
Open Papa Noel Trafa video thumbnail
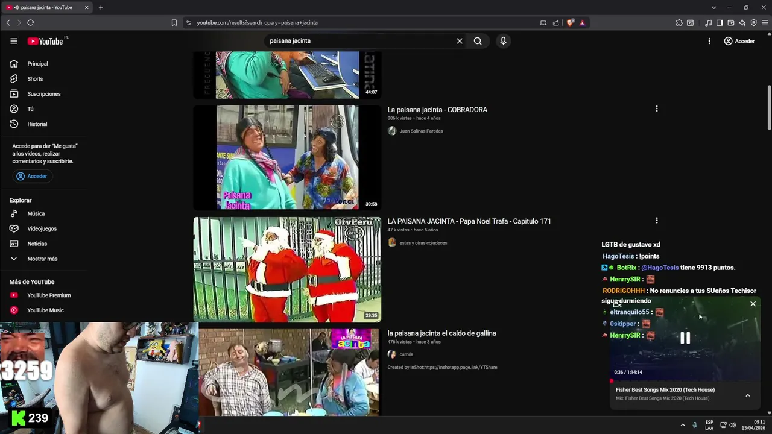[287, 269]
